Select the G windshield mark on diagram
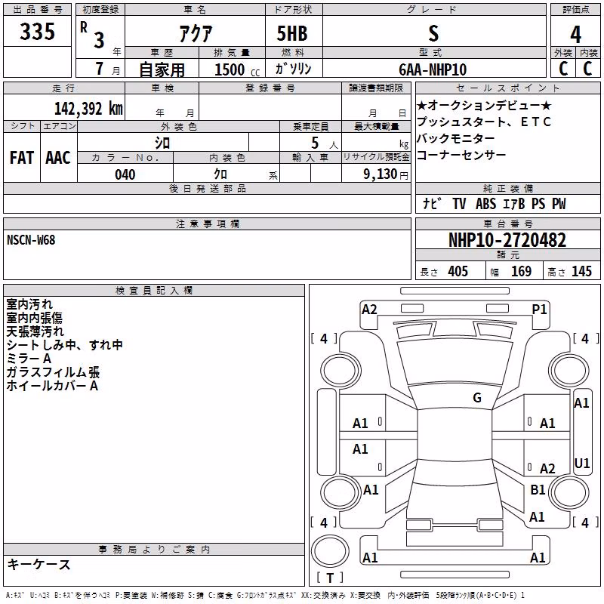604x604 pixels. [x=477, y=398]
